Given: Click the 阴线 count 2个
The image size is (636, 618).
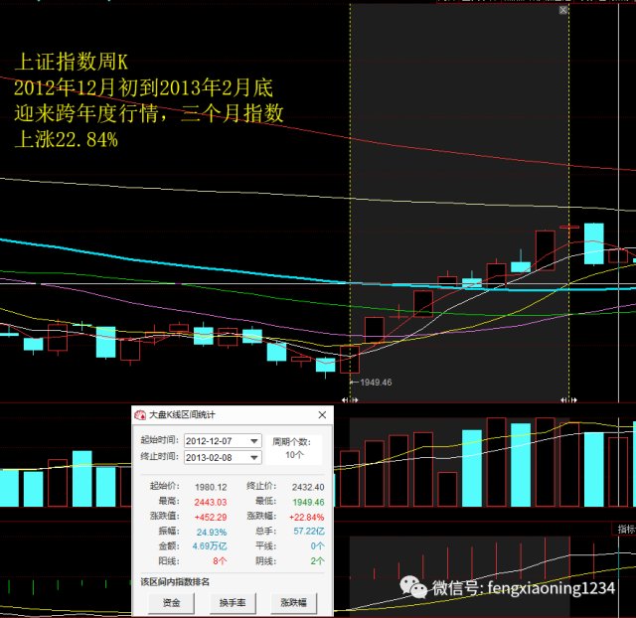Looking at the screenshot, I should point(318,561).
